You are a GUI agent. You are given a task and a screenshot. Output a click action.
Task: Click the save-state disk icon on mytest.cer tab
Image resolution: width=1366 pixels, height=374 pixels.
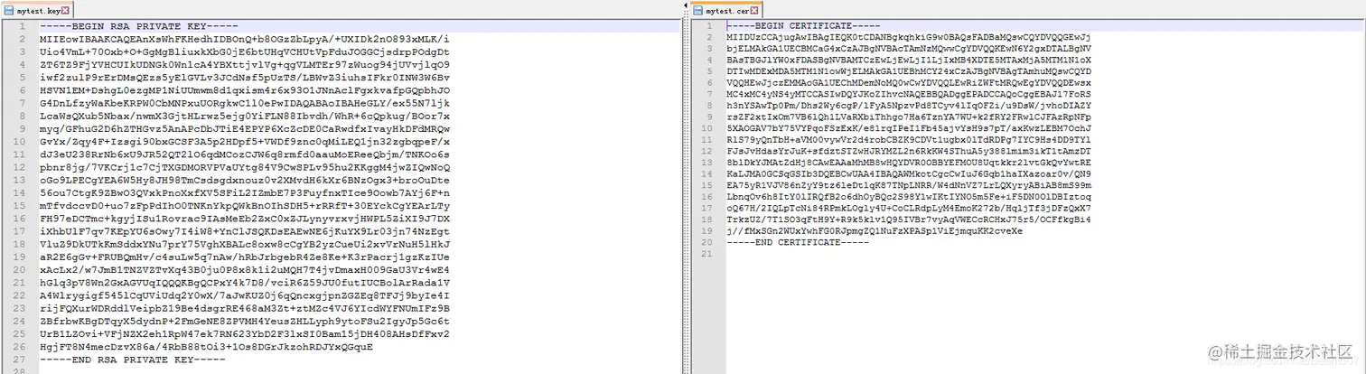pos(699,10)
